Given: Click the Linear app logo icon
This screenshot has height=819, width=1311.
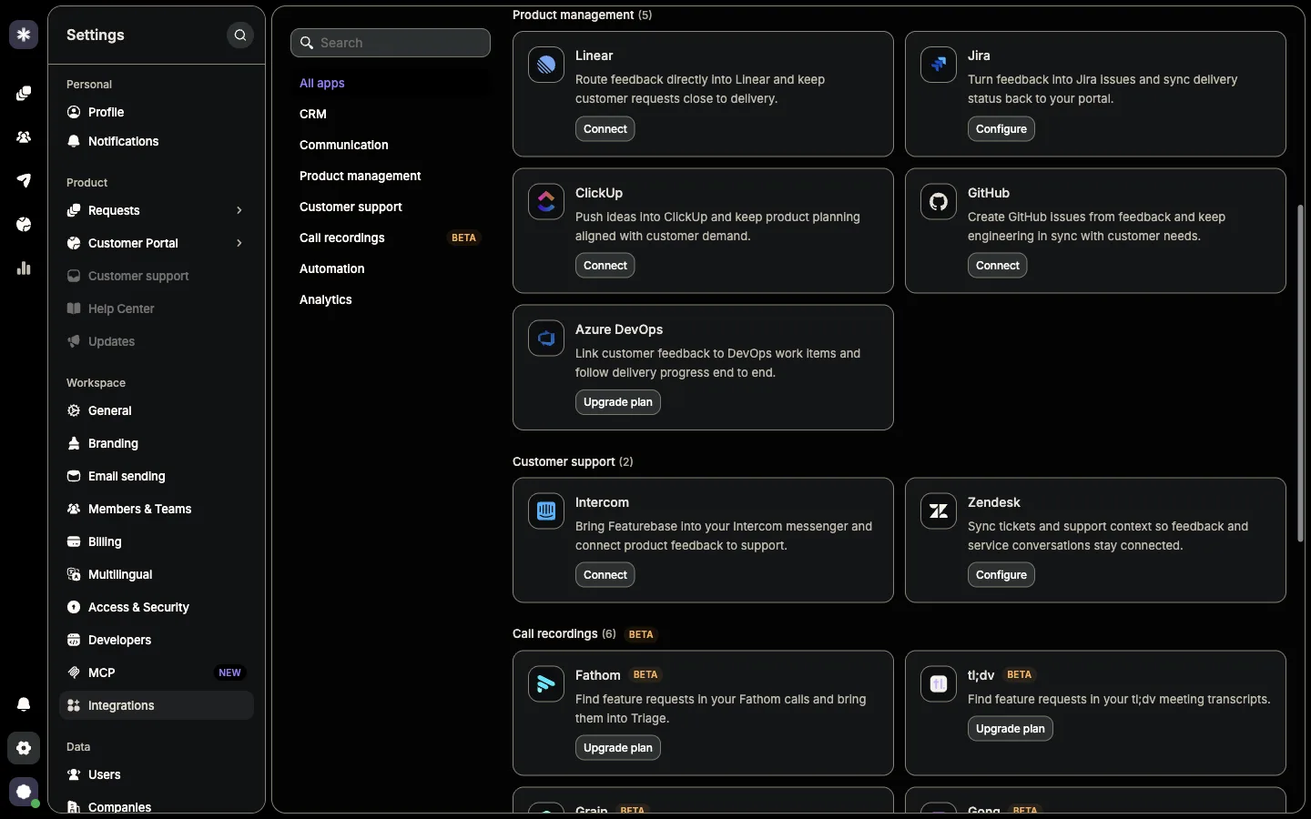Looking at the screenshot, I should [x=546, y=65].
